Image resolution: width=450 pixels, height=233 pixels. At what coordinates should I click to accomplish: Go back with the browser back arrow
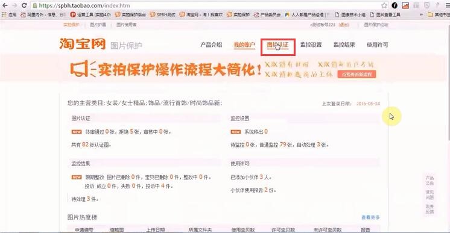(5, 5)
